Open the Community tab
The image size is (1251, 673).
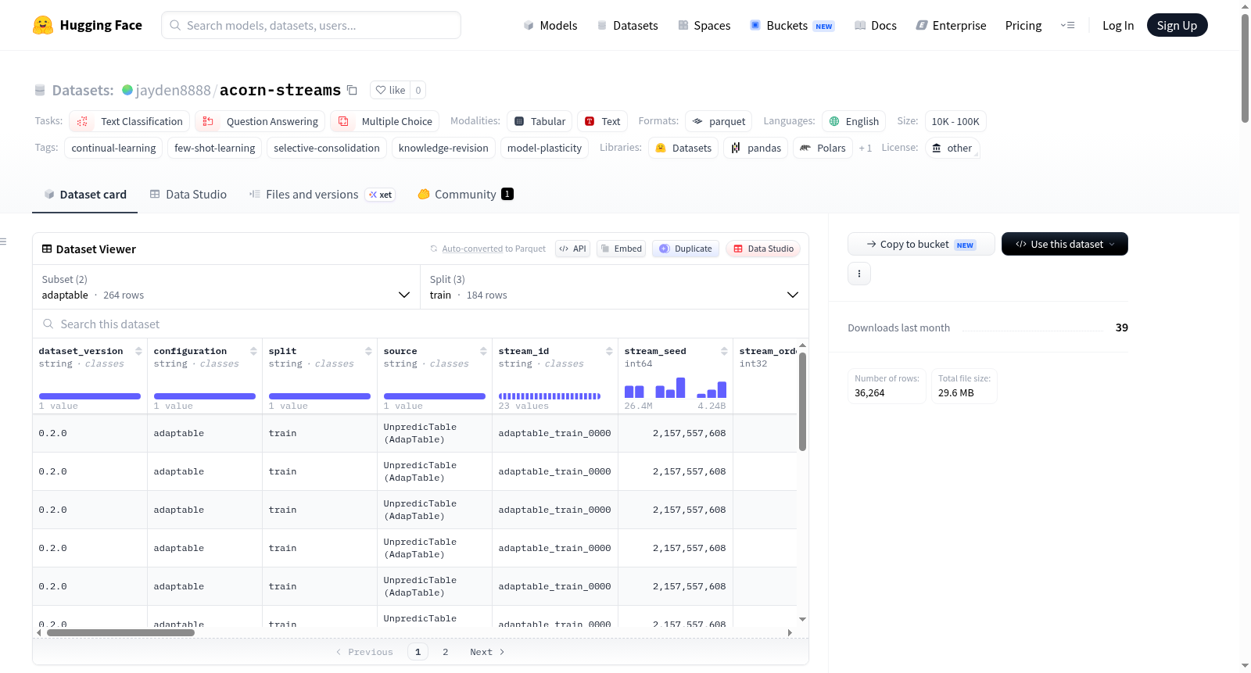(465, 195)
